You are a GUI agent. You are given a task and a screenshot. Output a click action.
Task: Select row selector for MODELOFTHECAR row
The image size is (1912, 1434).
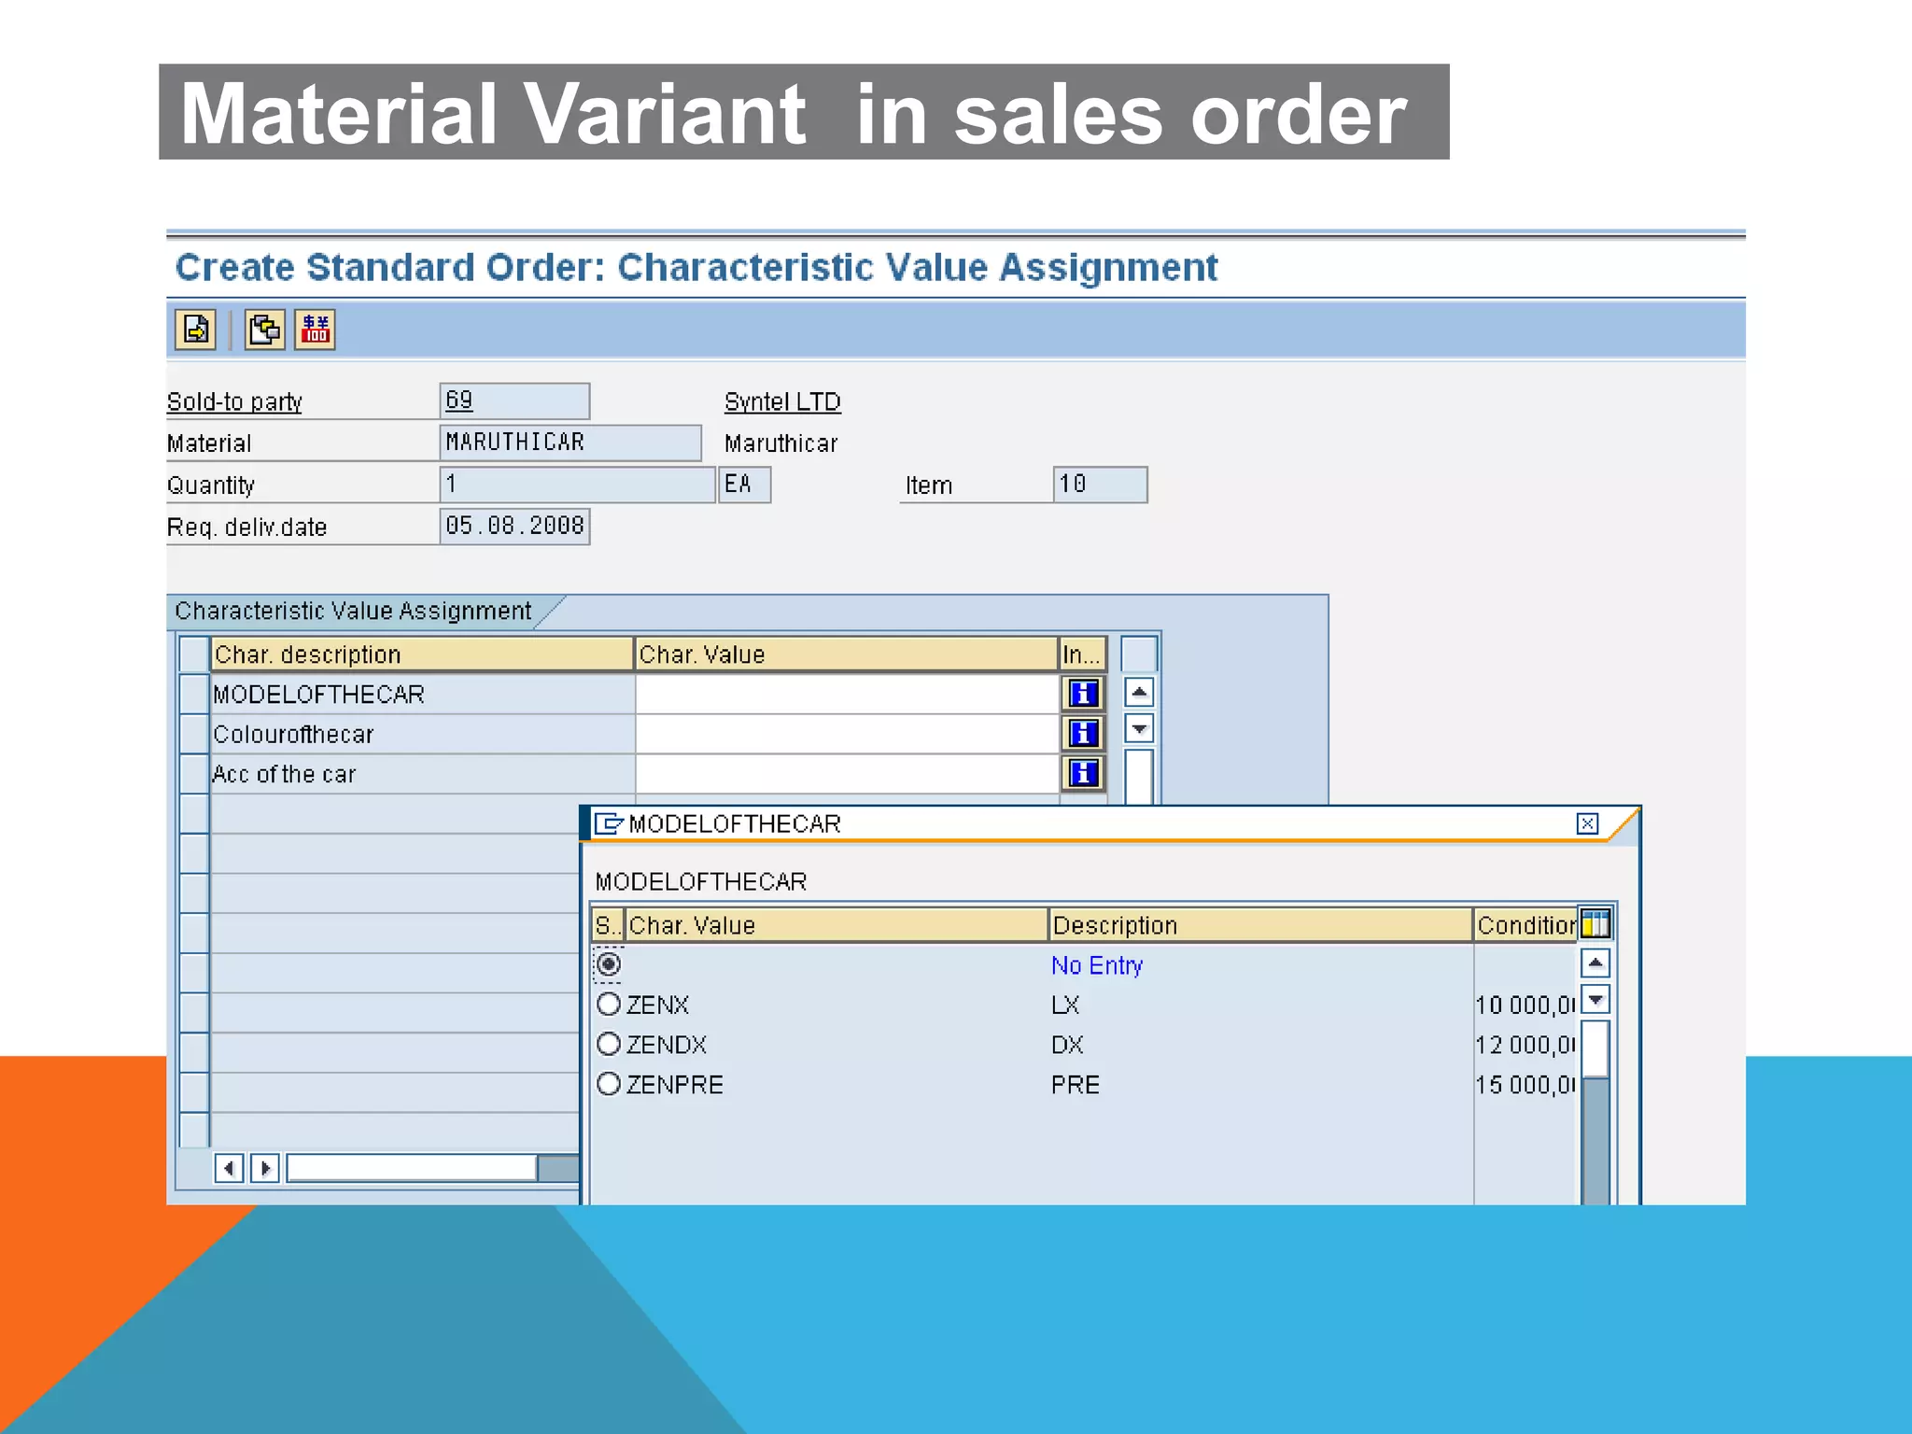pos(193,694)
